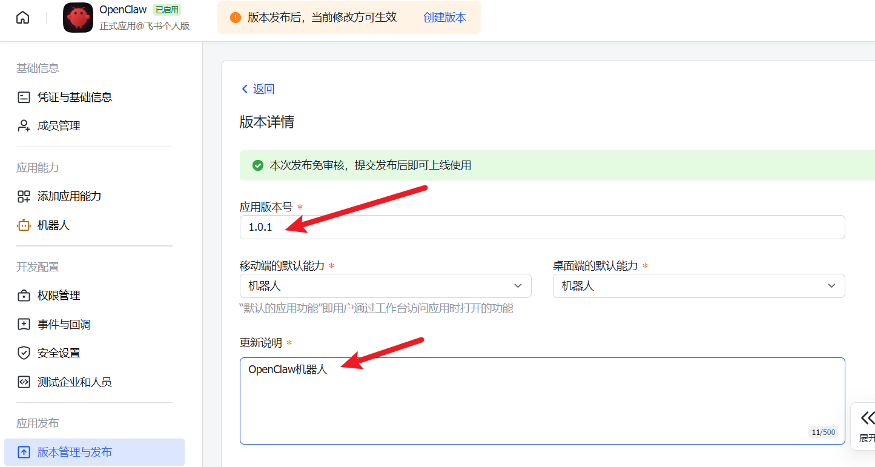Screen dimensions: 875x467
Task: Go to the home icon
Action: point(22,18)
